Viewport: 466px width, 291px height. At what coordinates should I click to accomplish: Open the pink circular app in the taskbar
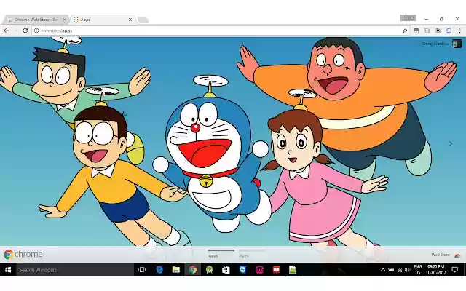pyautogui.click(x=259, y=270)
